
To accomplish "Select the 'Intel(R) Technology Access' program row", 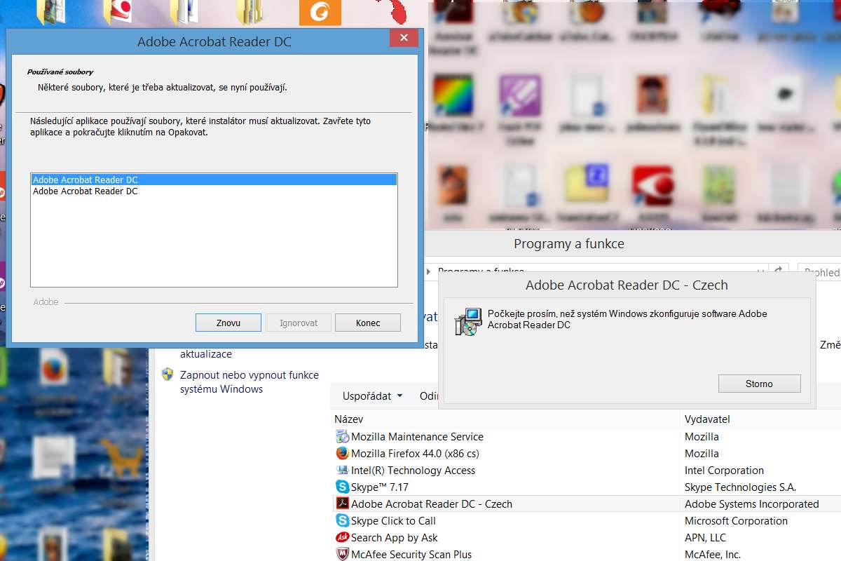I will [586, 471].
